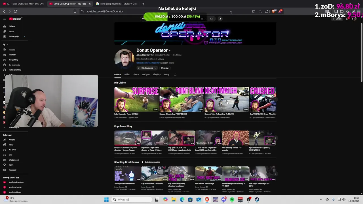Image resolution: width=363 pixels, height=204 pixels.
Task: Open Twoje filmy in the sidebar
Action: coord(13,60)
